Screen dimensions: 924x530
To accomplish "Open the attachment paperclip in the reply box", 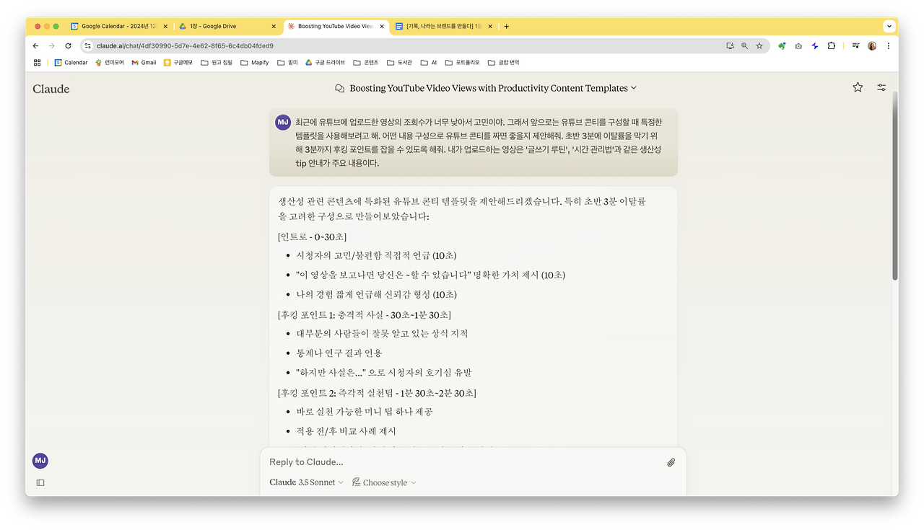I will 671,462.
